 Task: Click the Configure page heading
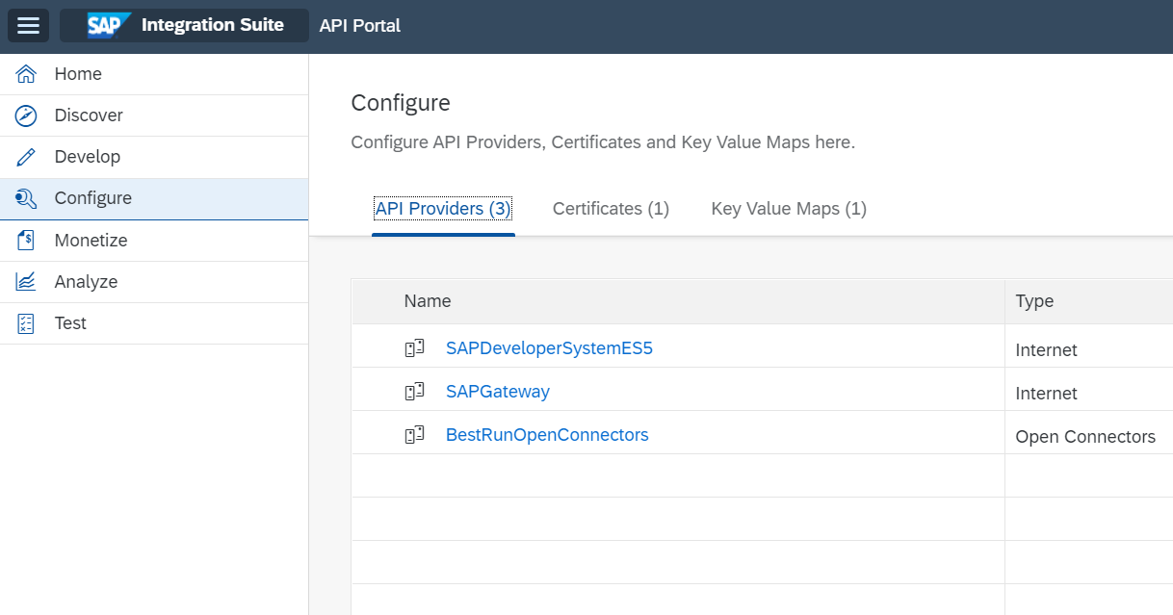pyautogui.click(x=401, y=103)
